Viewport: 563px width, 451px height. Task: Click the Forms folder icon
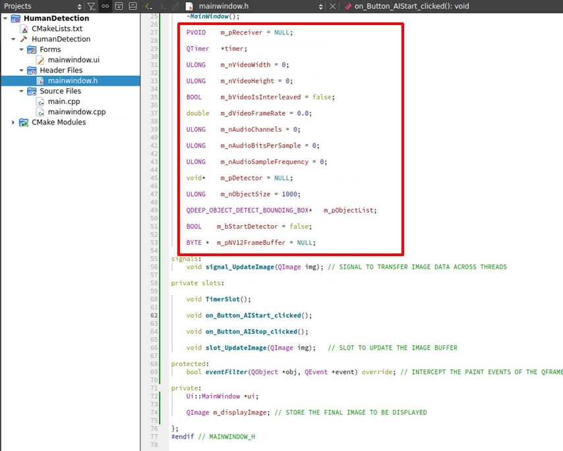pyautogui.click(x=32, y=49)
